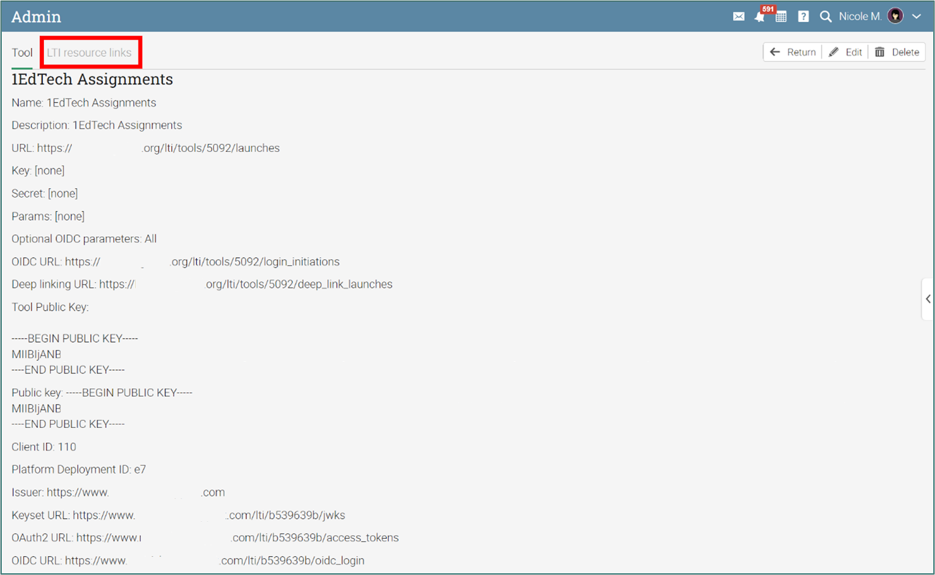Click the Key: [none] line
The height and width of the screenshot is (575, 935).
pos(38,171)
